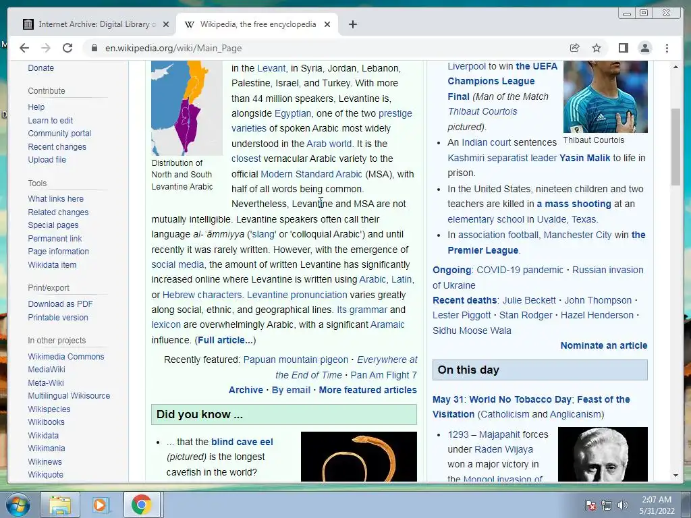Screen dimensions: 691x518
Task: Open the Donate link in sidebar
Action: pyautogui.click(x=41, y=68)
